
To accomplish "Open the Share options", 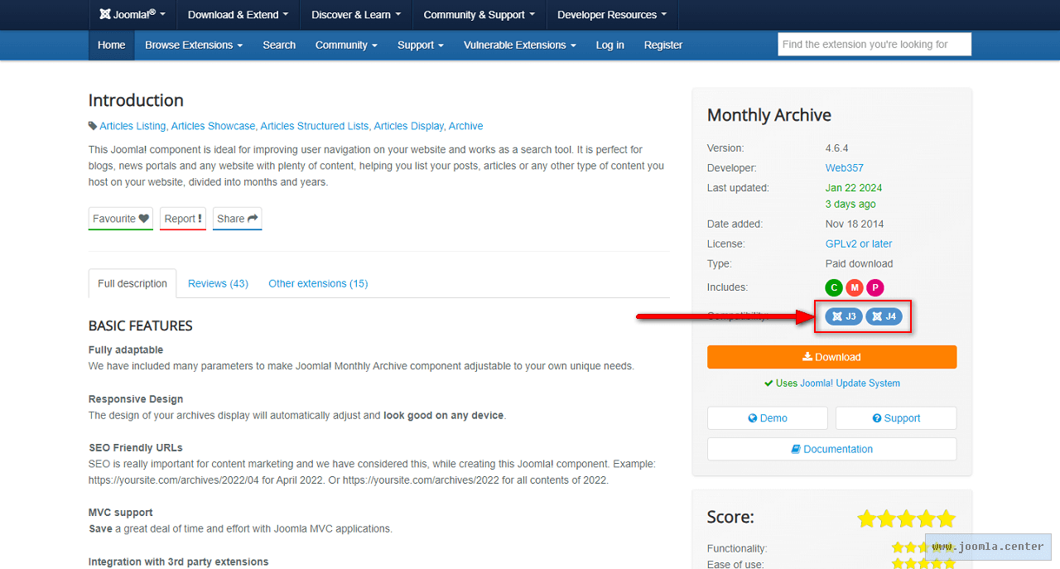I will (237, 219).
